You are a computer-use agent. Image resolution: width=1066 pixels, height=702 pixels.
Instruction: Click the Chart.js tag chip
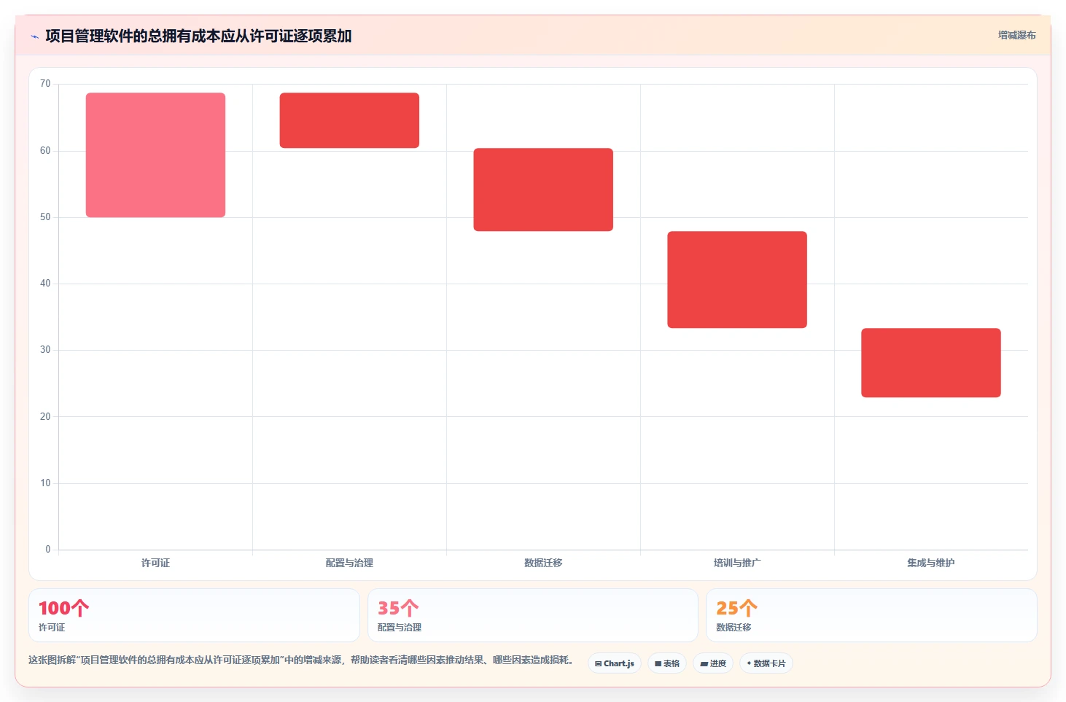click(615, 663)
